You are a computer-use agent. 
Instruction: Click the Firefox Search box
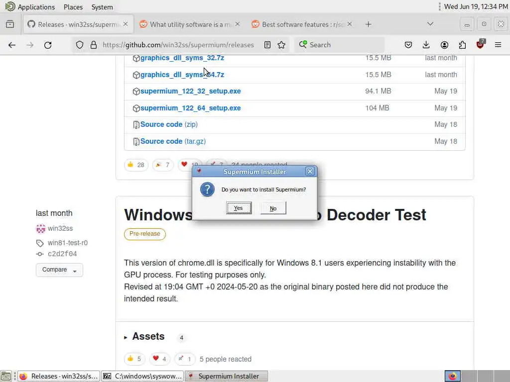pyautogui.click(x=340, y=45)
